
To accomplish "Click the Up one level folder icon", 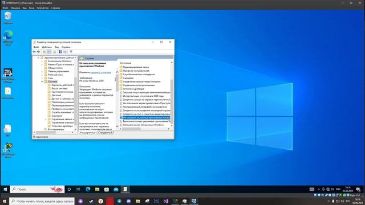I will click(44, 52).
